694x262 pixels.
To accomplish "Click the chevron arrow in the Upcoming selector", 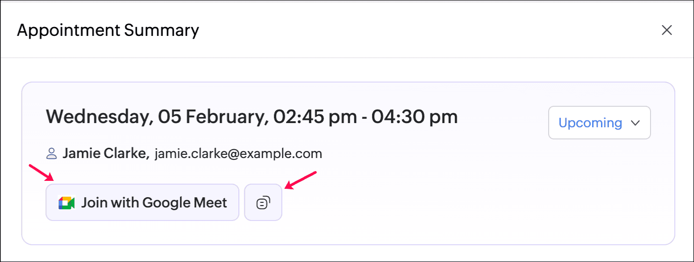I will click(635, 123).
